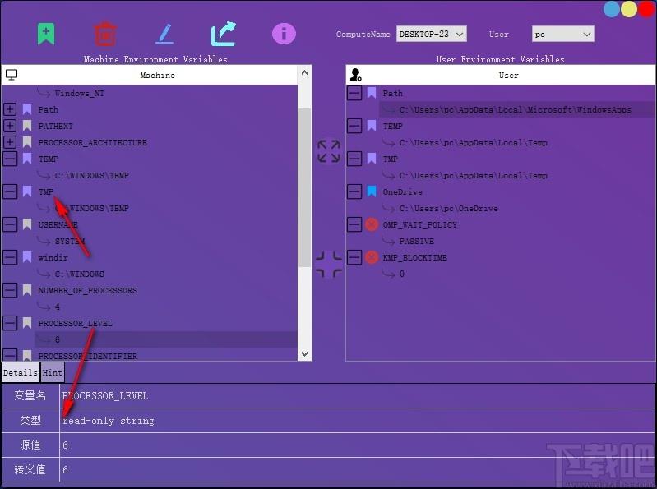Click the User person icon in header

[356, 75]
